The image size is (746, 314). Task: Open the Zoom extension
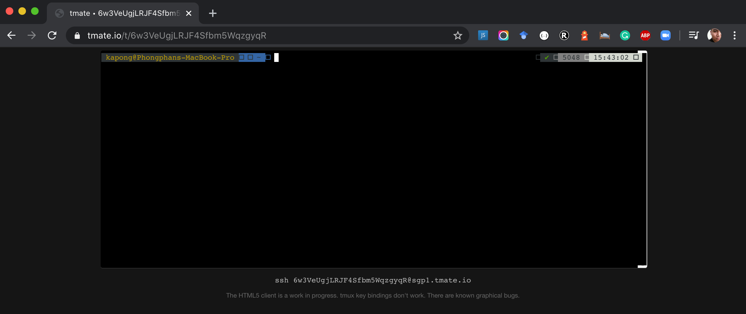[665, 35]
